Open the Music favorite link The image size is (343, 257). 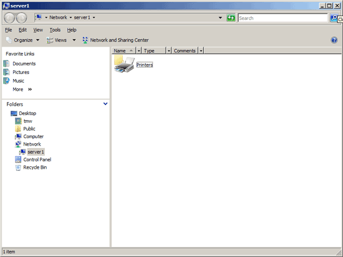(18, 81)
